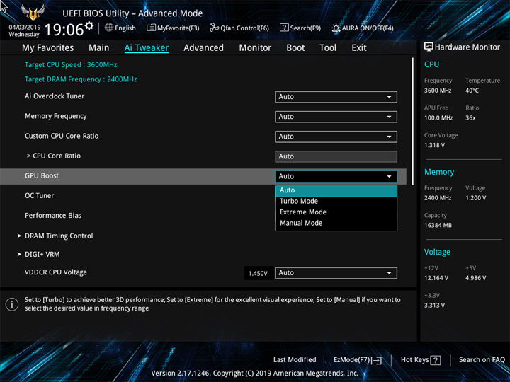Select the Performance Bias row
Viewport: 510px width, 382px height.
tap(53, 215)
